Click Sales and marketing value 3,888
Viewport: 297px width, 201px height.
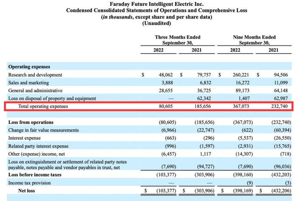click(167, 83)
